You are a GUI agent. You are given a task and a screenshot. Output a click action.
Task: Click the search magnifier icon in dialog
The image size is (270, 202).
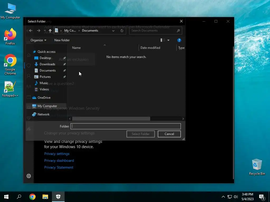coord(179,31)
